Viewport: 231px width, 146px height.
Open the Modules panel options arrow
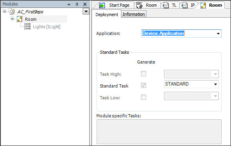69,5
